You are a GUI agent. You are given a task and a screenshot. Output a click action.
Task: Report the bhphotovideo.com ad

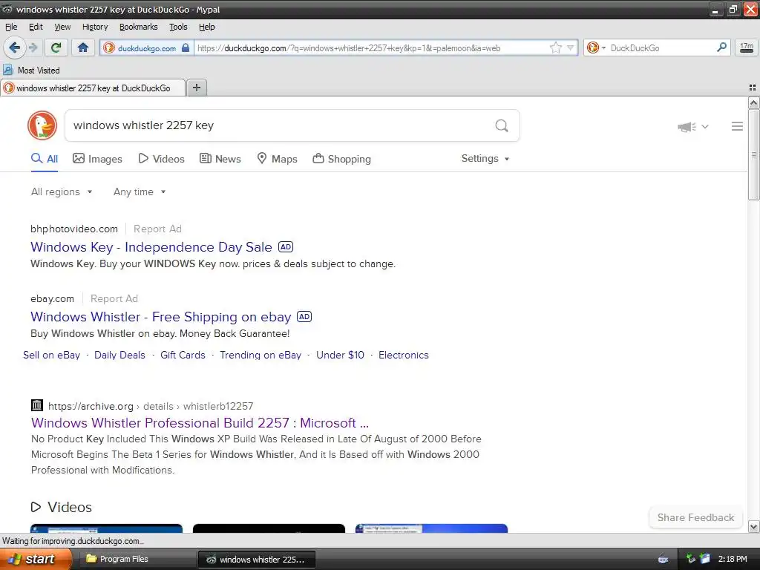point(157,229)
